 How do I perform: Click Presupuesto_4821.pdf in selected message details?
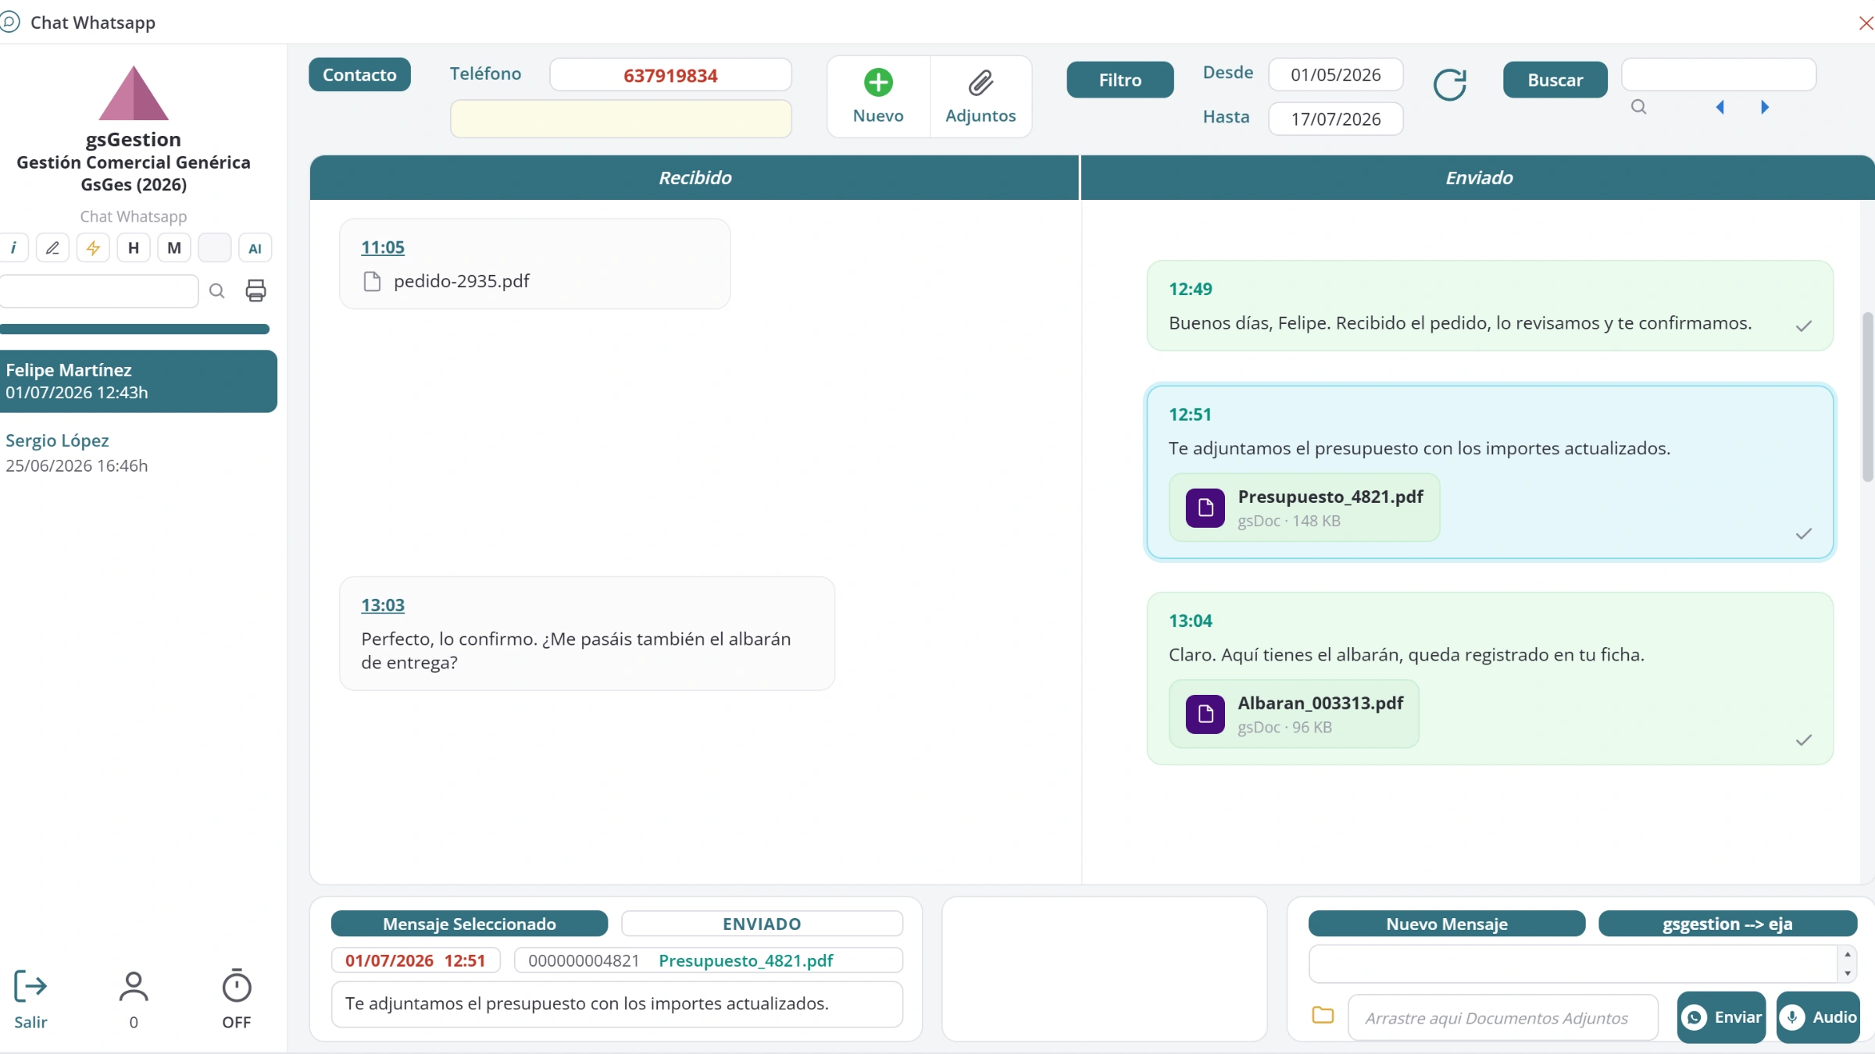pos(746,960)
